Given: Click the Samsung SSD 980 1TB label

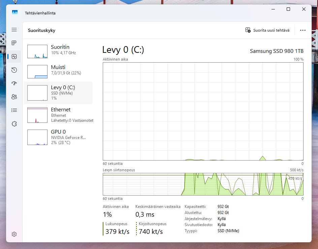Looking at the screenshot, I should point(277,51).
